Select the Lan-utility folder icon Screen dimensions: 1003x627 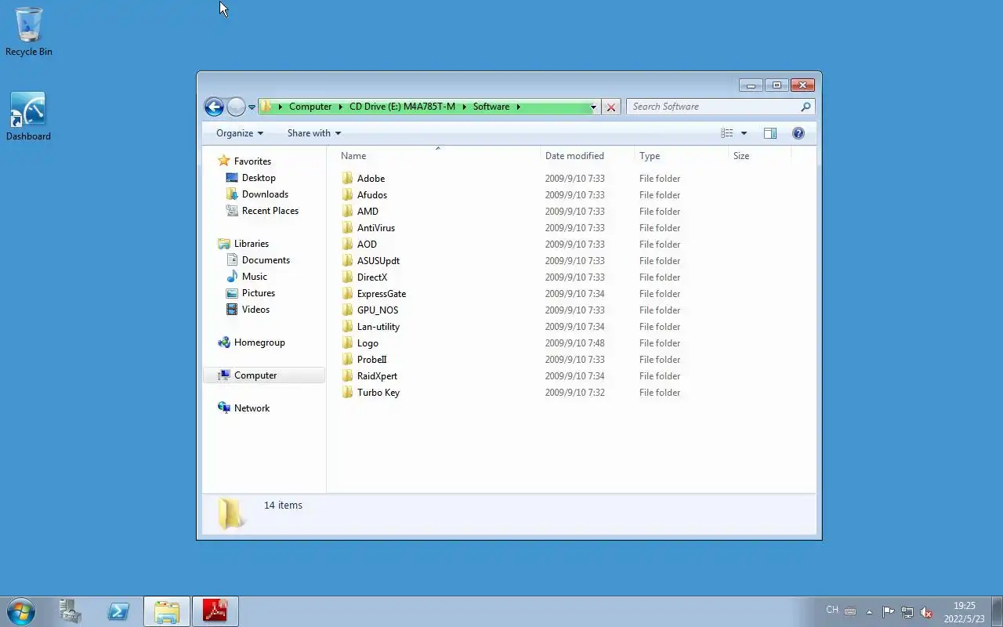coord(348,327)
